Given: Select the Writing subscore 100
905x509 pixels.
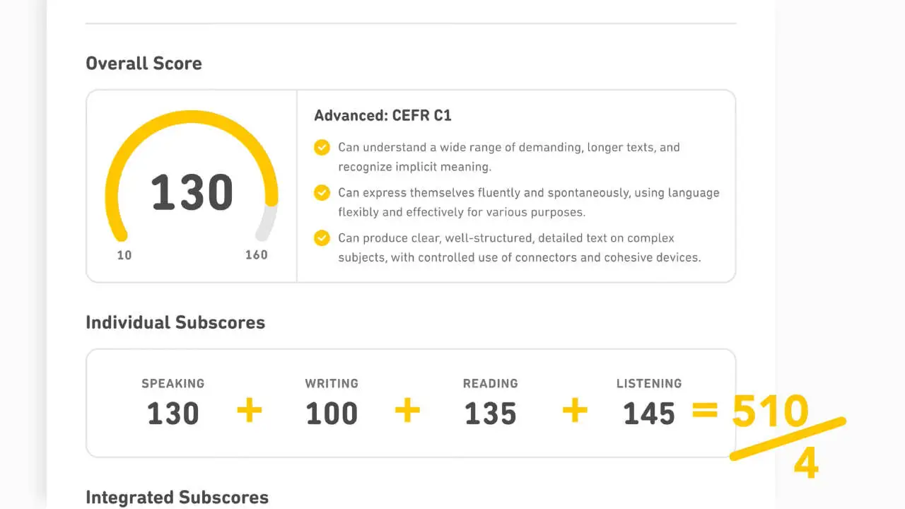Looking at the screenshot, I should tap(332, 414).
